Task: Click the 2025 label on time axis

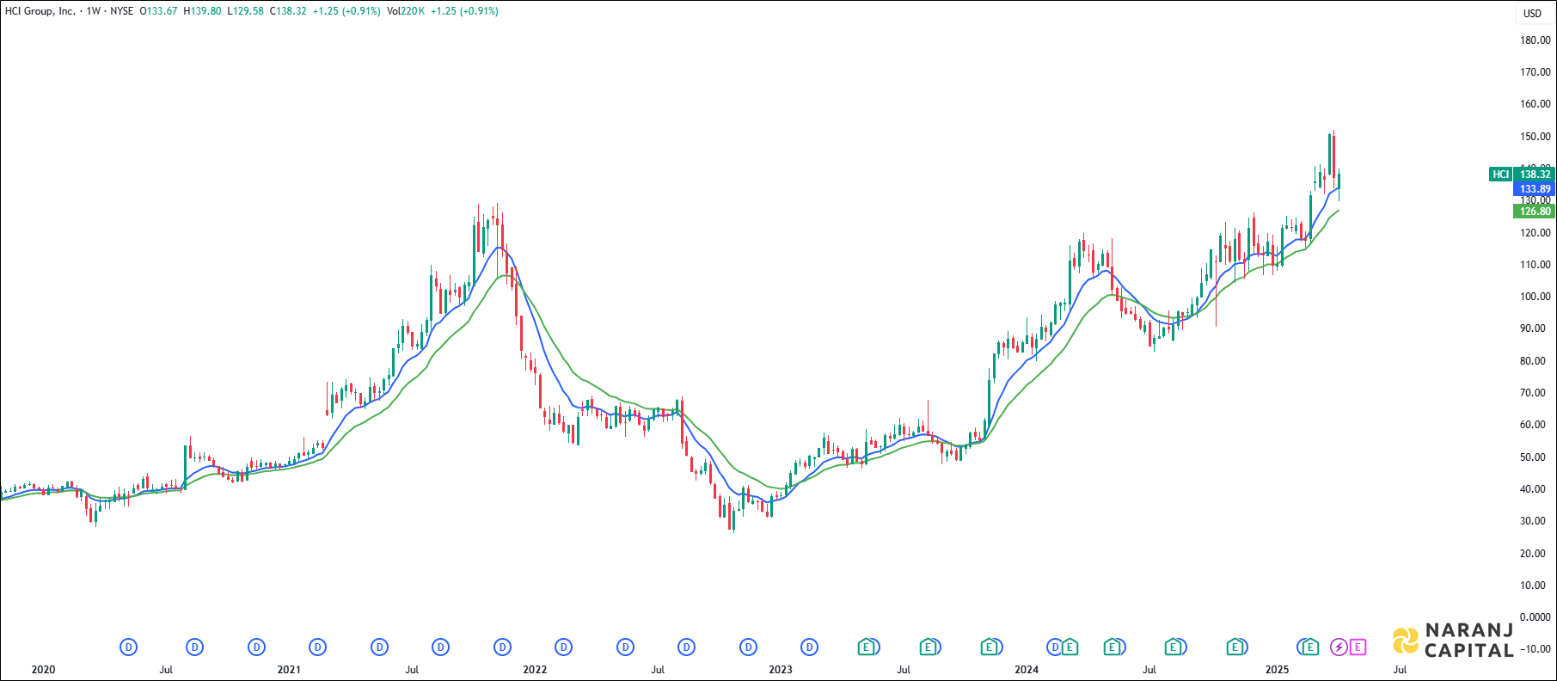Action: point(1277,670)
